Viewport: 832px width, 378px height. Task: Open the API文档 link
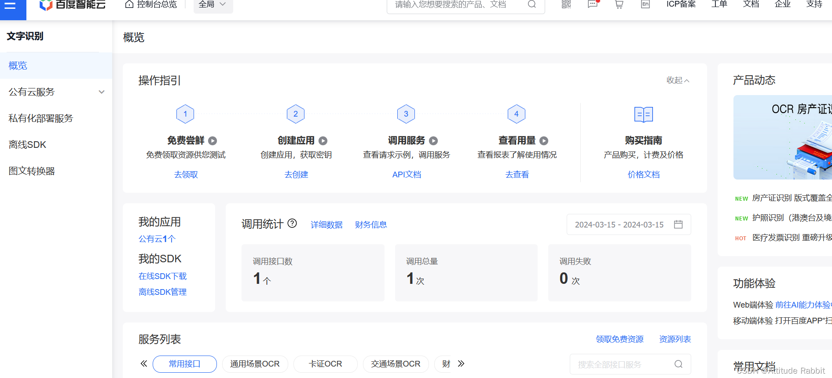407,175
